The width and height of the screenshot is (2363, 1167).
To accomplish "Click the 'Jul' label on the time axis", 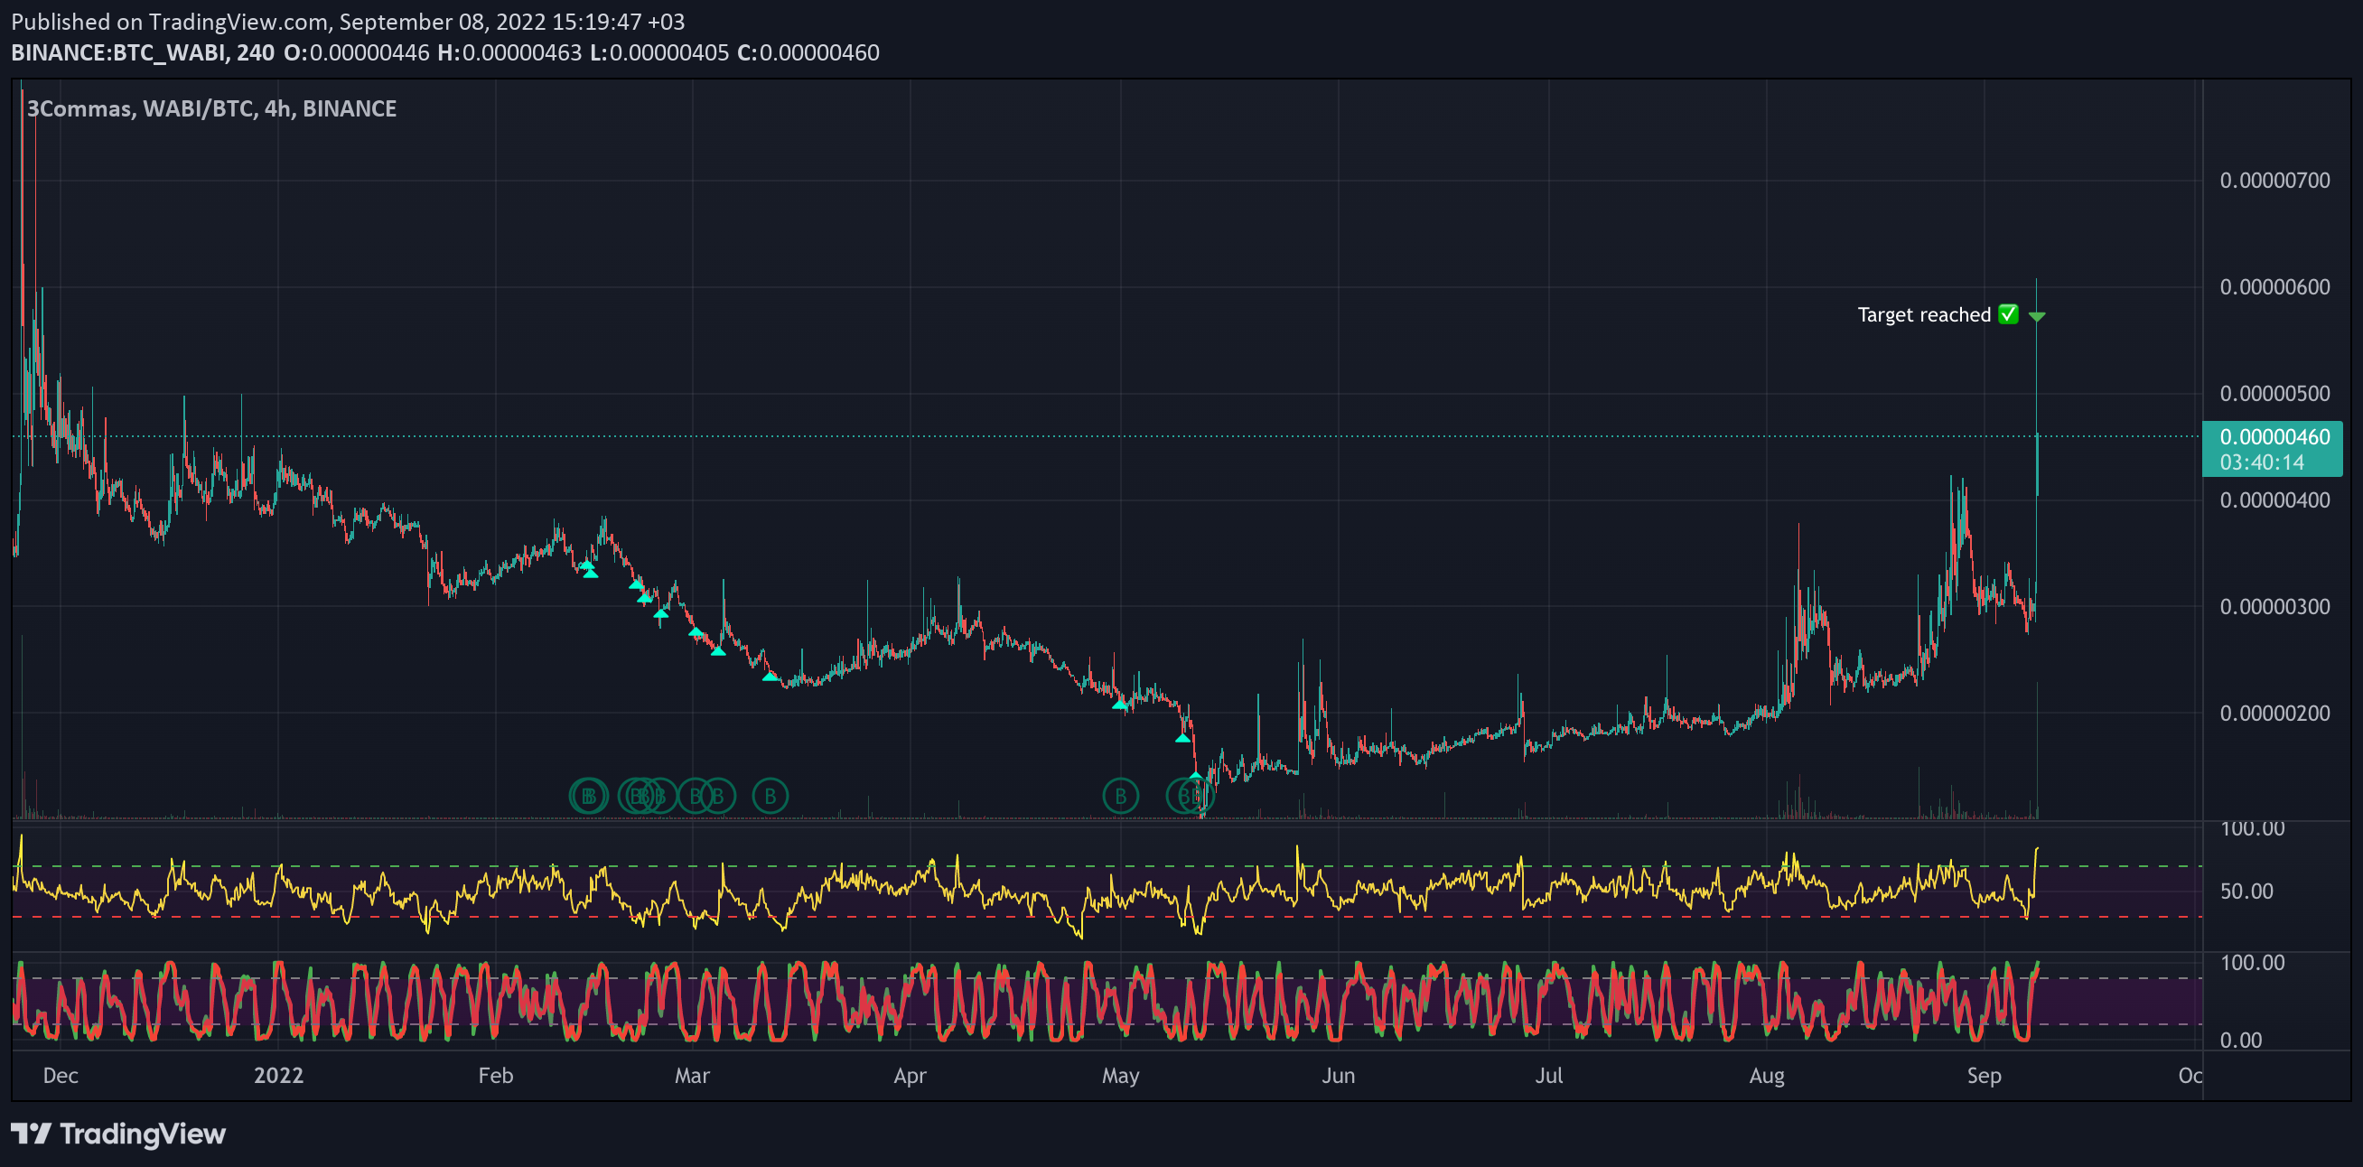I will [1549, 1075].
